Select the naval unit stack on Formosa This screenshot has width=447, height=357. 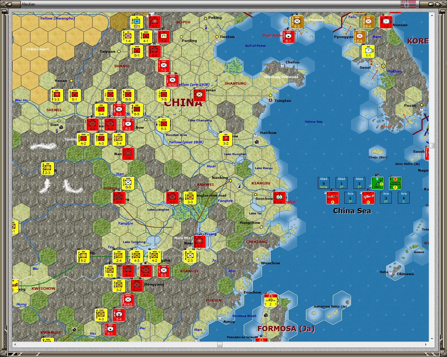[270, 301]
